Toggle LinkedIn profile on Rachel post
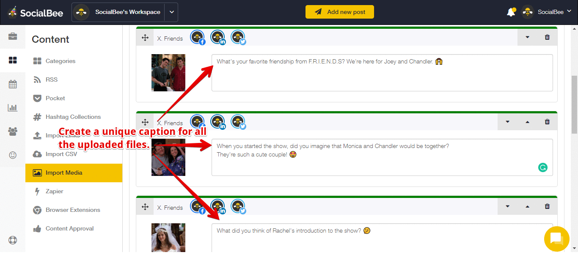Screen dimensions: 578x277 pos(218,206)
